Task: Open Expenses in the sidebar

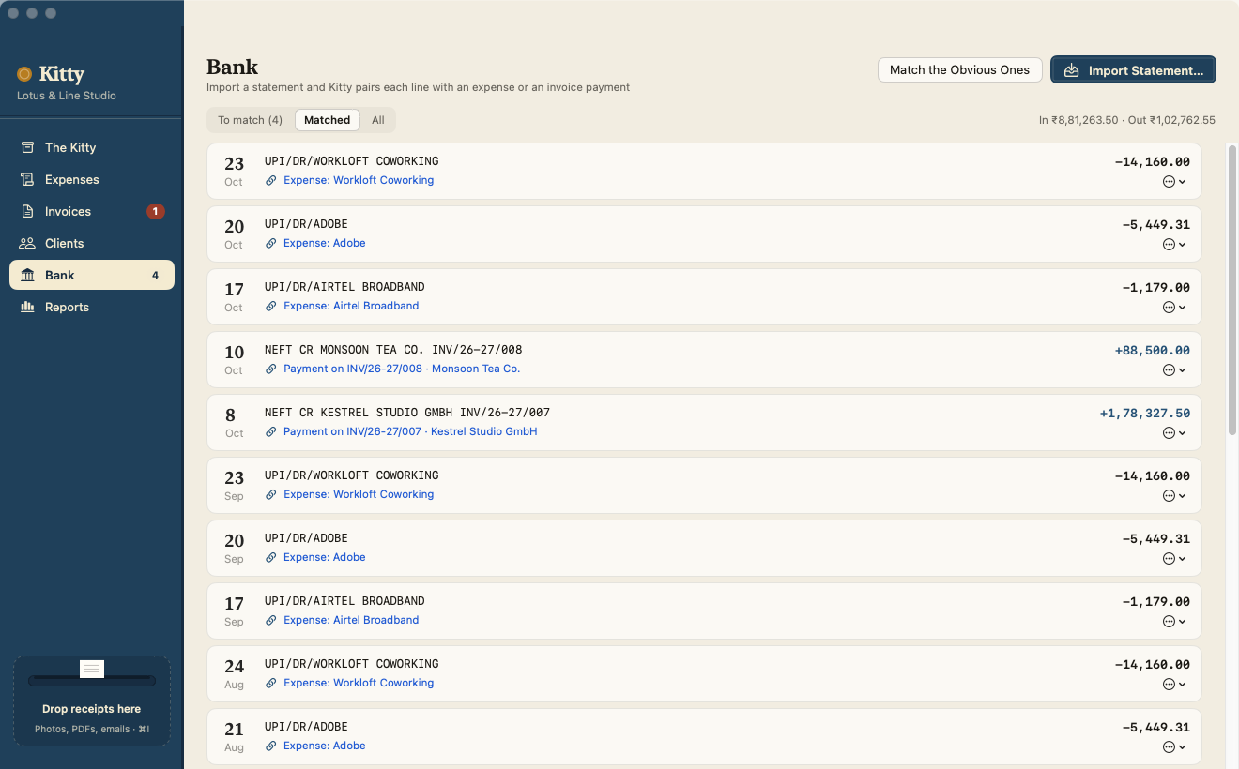Action: (x=92, y=179)
